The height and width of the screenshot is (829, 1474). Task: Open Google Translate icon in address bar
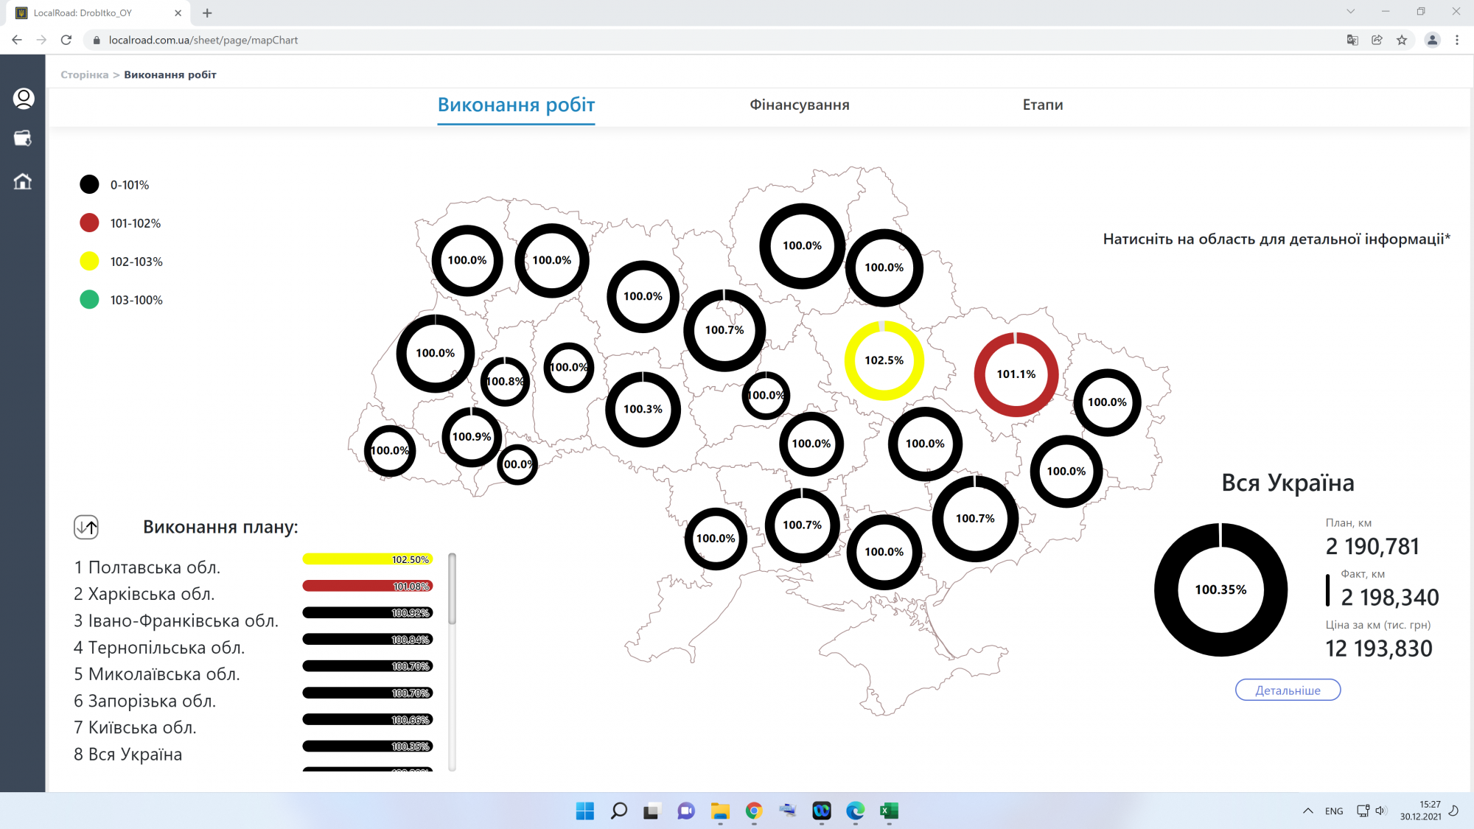pyautogui.click(x=1352, y=40)
